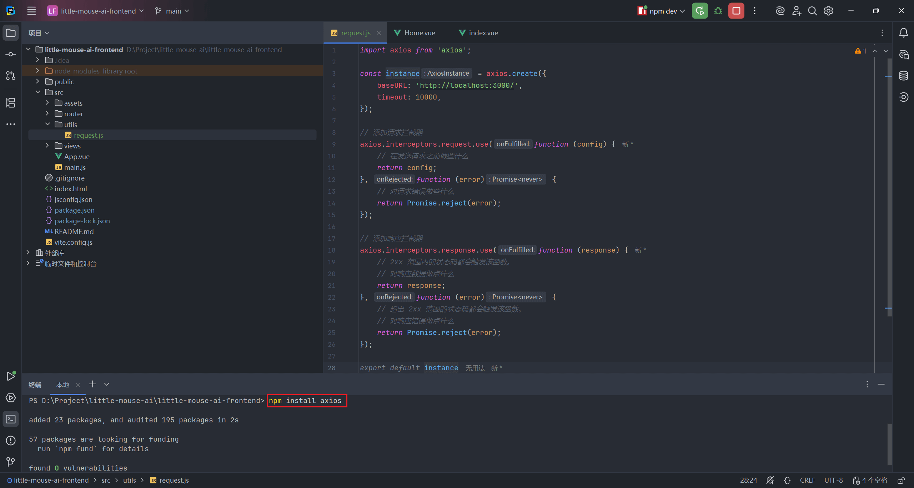Open the Git tool window icon
The width and height of the screenshot is (914, 488).
(x=11, y=462)
